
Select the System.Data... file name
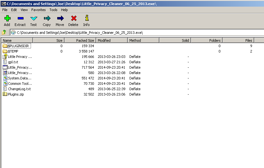(x=20, y=78)
